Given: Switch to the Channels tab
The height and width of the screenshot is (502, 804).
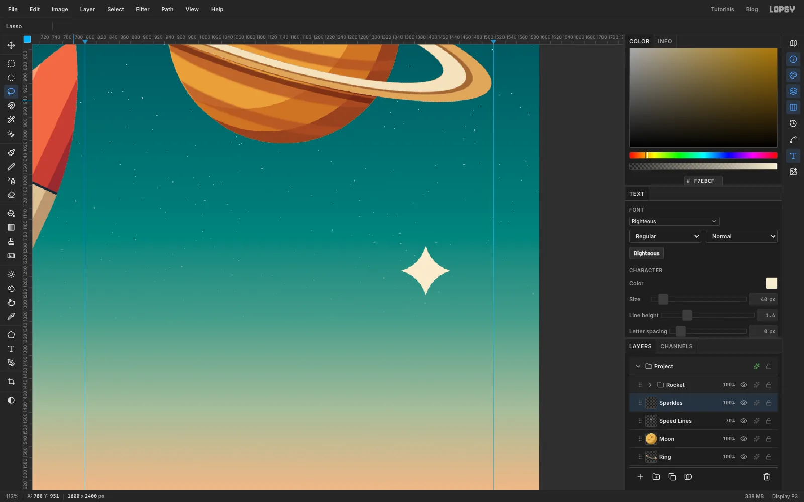Looking at the screenshot, I should coord(676,346).
